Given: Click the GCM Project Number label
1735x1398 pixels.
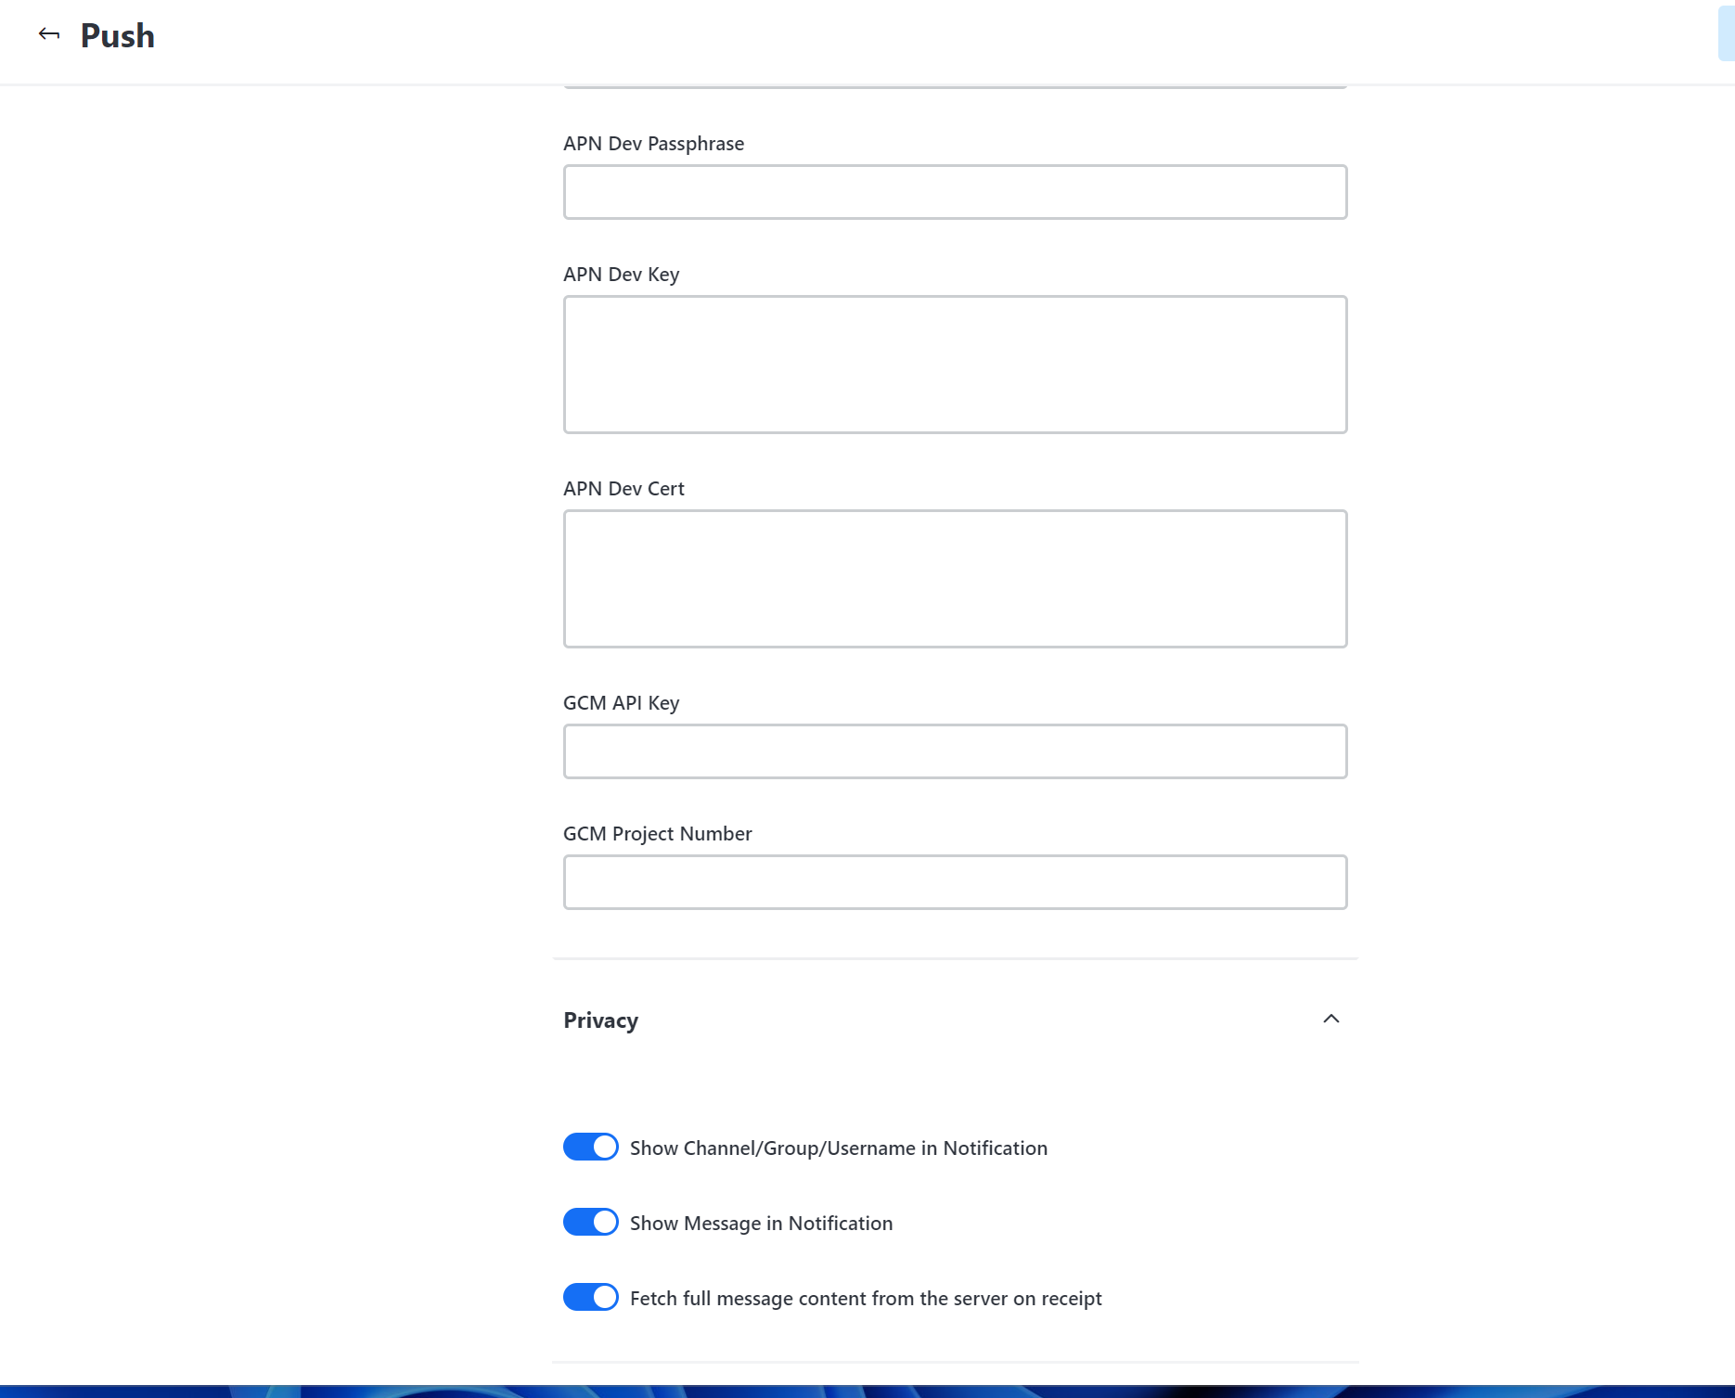Looking at the screenshot, I should click(657, 833).
